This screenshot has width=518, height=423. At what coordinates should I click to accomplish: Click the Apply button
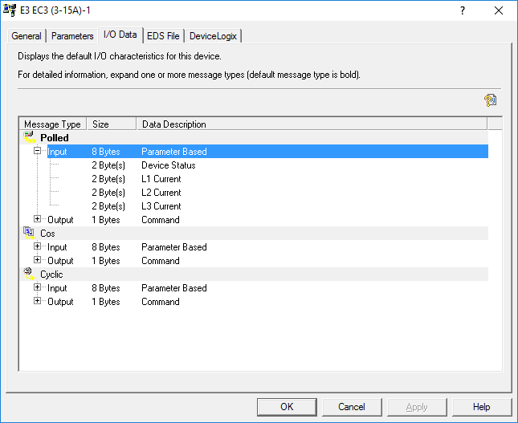(417, 407)
